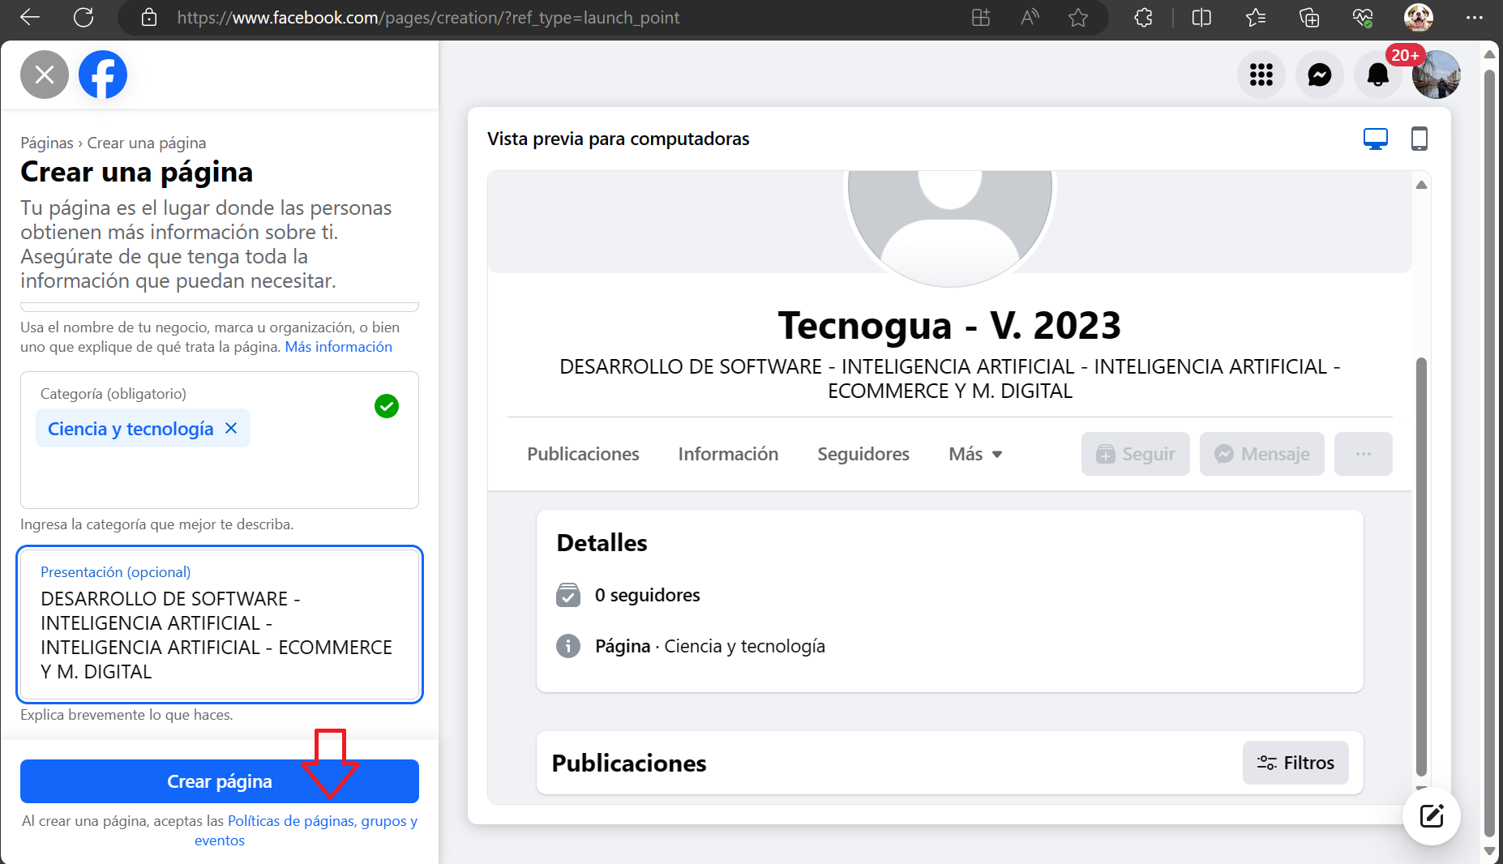Select the Seguidores tab
Viewport: 1503px width, 864px height.
pos(863,454)
